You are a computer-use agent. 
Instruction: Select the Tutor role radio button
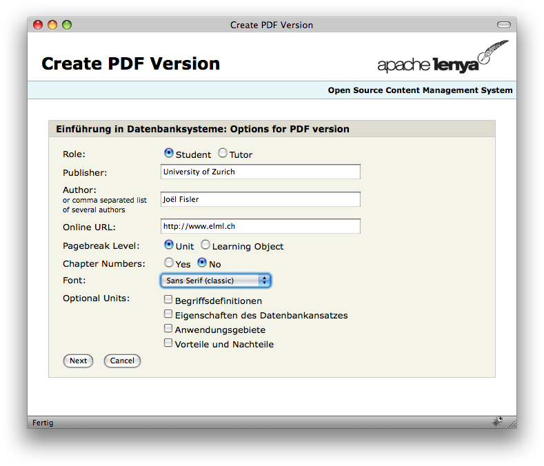223,153
